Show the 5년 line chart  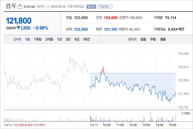point(77,39)
